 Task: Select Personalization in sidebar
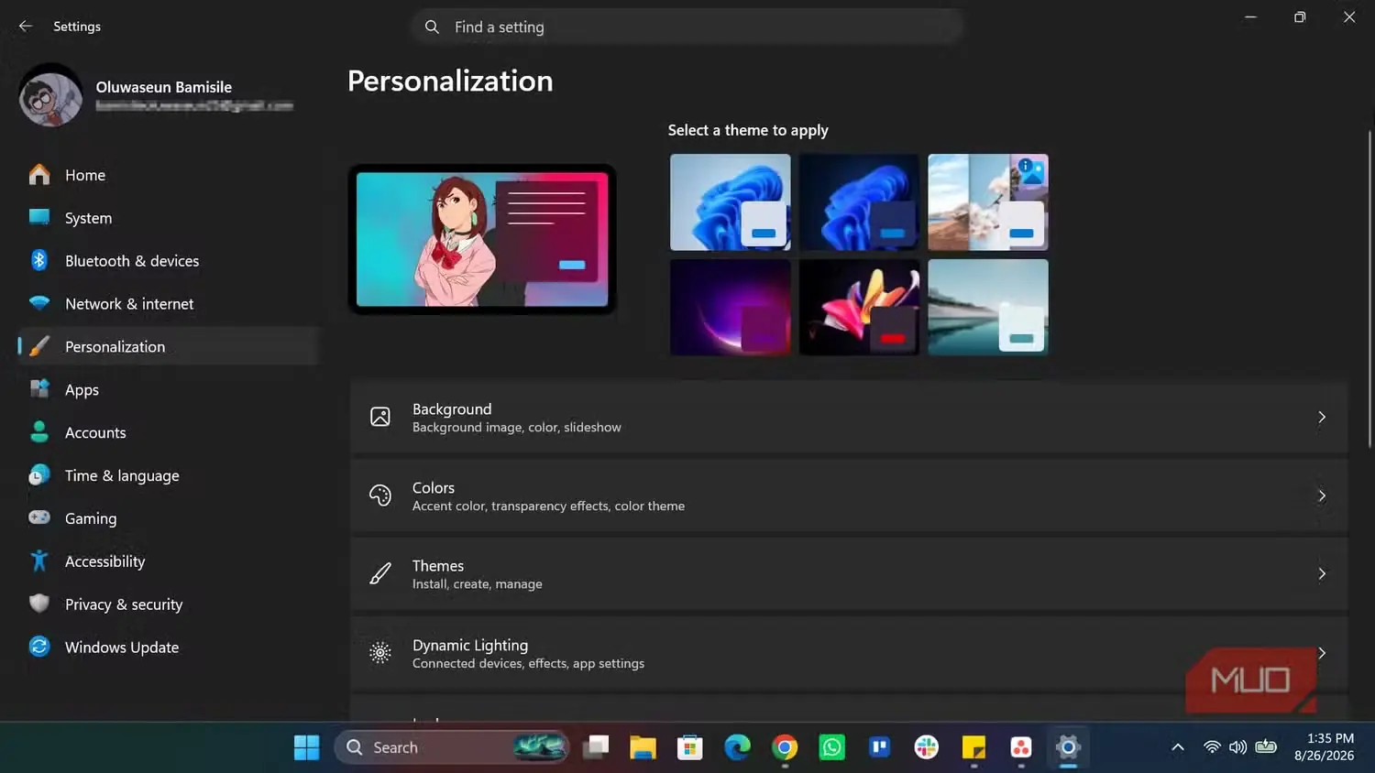(x=169, y=346)
